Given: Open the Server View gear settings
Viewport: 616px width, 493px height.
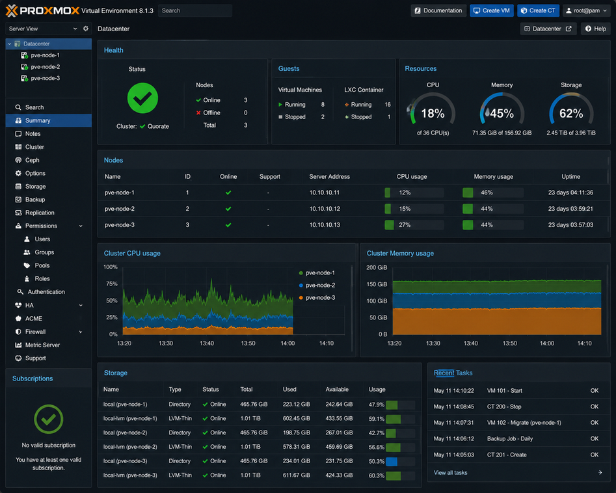Looking at the screenshot, I should click(x=86, y=29).
